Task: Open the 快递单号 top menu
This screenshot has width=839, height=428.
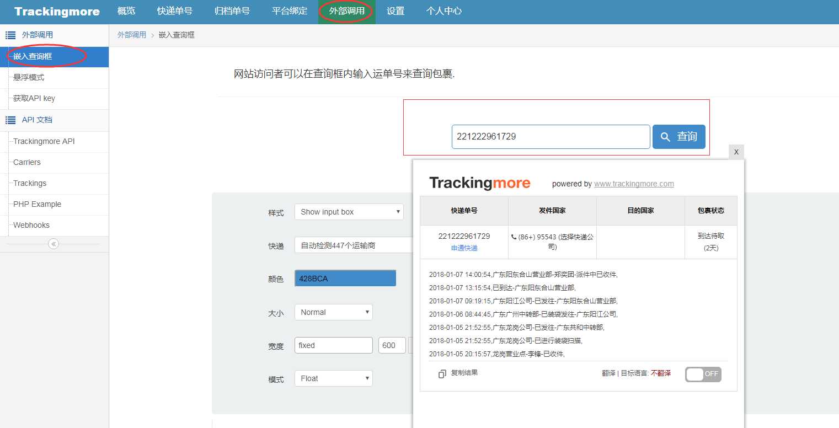Action: point(174,11)
